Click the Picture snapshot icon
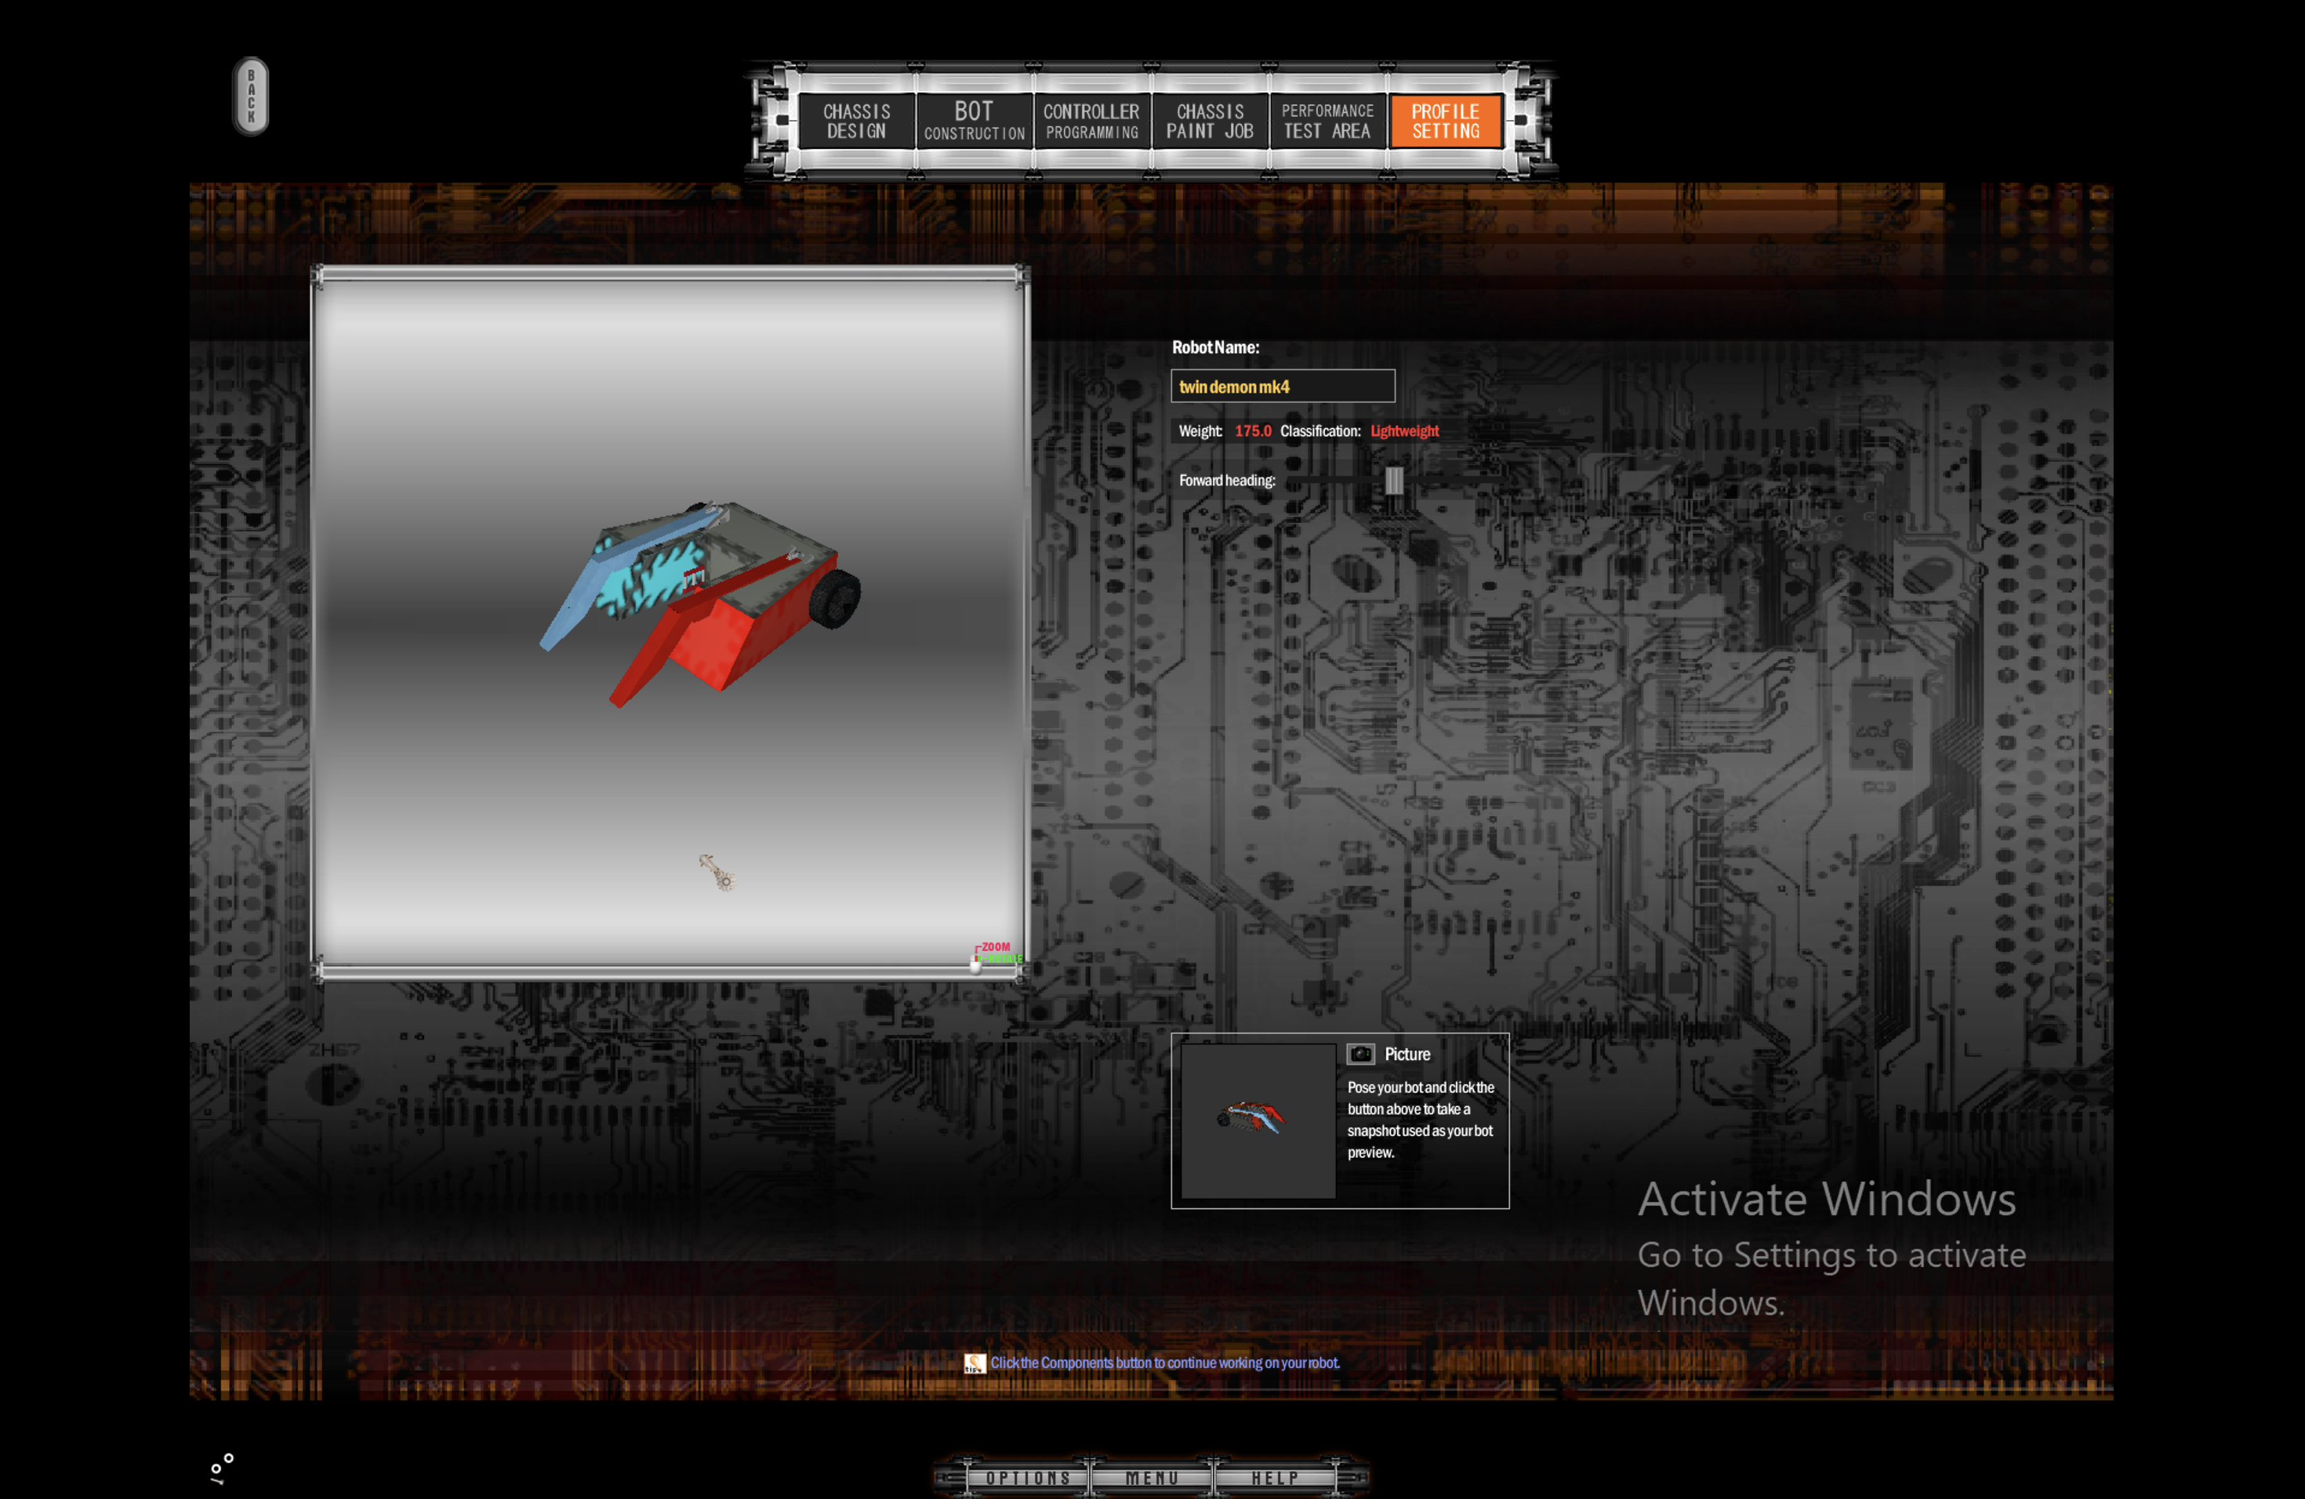 [x=1357, y=1054]
